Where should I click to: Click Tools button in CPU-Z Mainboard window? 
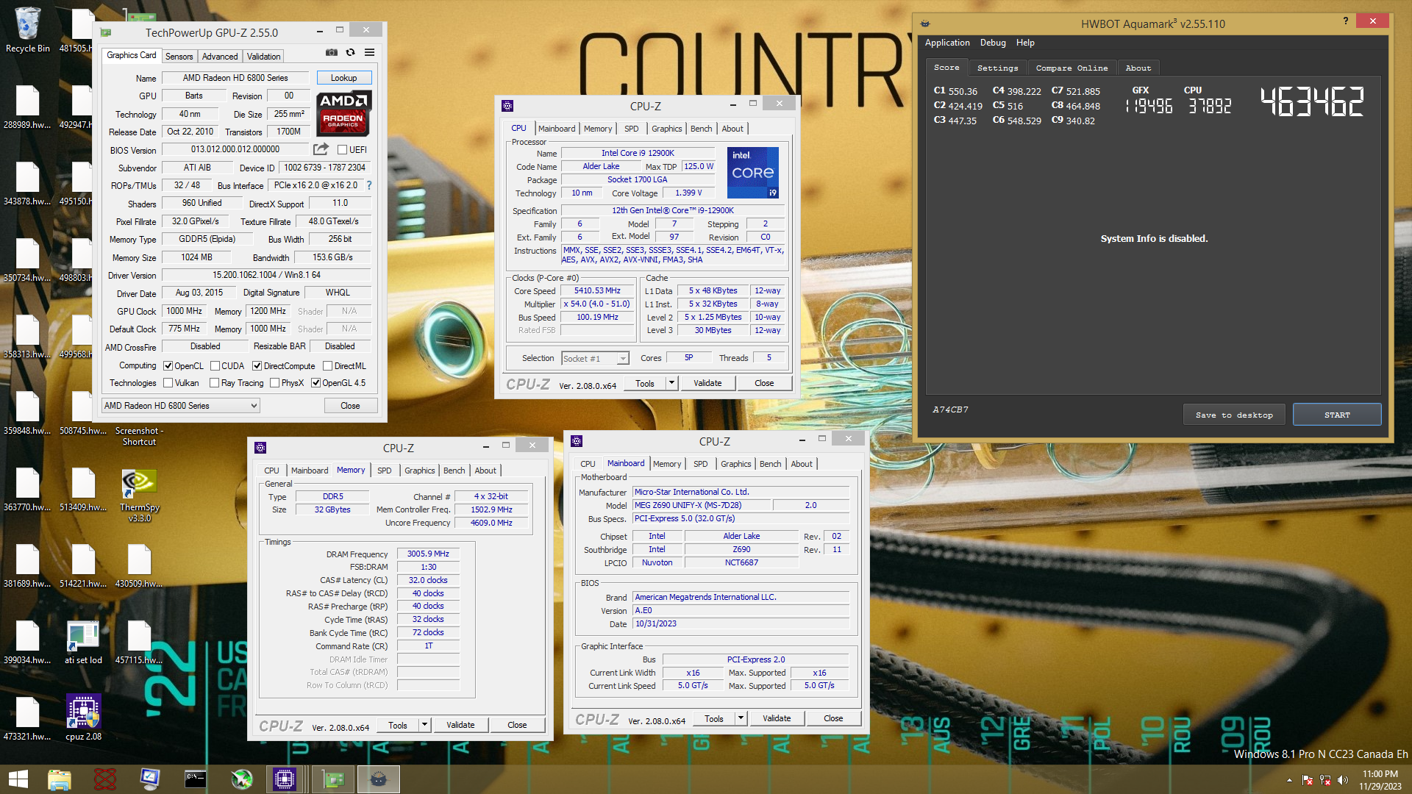(713, 719)
